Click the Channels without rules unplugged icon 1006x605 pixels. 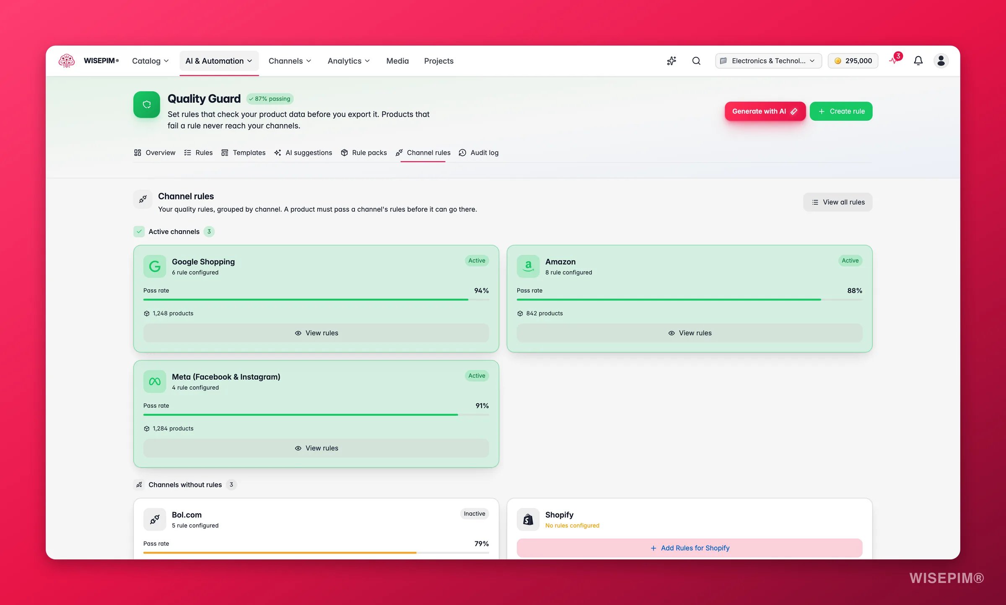pos(139,485)
